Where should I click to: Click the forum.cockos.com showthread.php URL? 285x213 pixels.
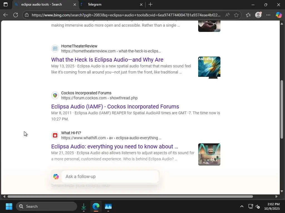pyautogui.click(x=99, y=98)
